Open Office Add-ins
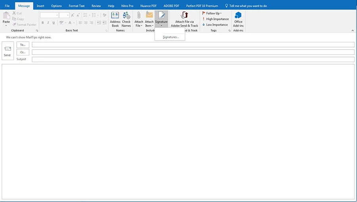The image size is (357, 202). pyautogui.click(x=238, y=16)
